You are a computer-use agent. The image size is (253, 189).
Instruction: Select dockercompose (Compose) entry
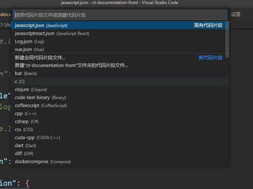pos(120,162)
